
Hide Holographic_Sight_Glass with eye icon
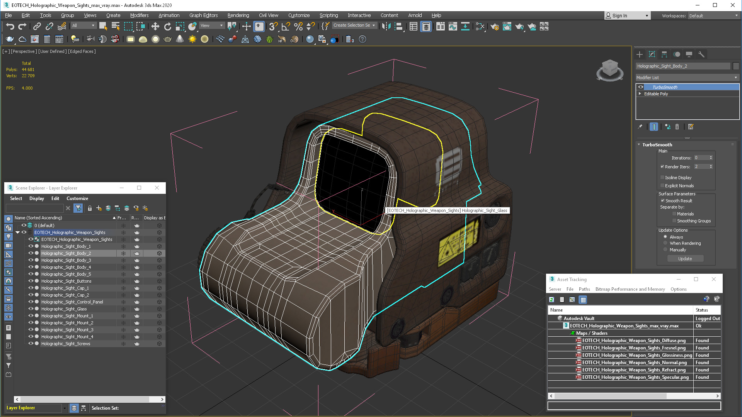point(31,309)
